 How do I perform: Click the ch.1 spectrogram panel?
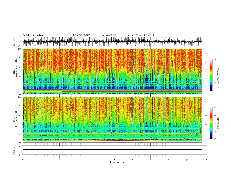[x=112, y=71]
